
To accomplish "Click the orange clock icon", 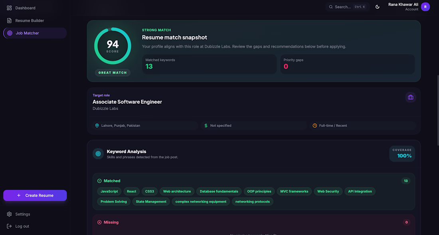I will pos(315,126).
